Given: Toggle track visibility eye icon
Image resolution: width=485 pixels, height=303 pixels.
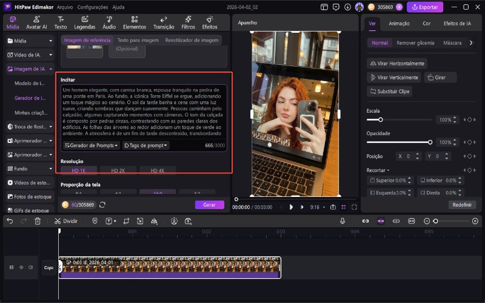Looking at the screenshot, I should click(x=21, y=267).
